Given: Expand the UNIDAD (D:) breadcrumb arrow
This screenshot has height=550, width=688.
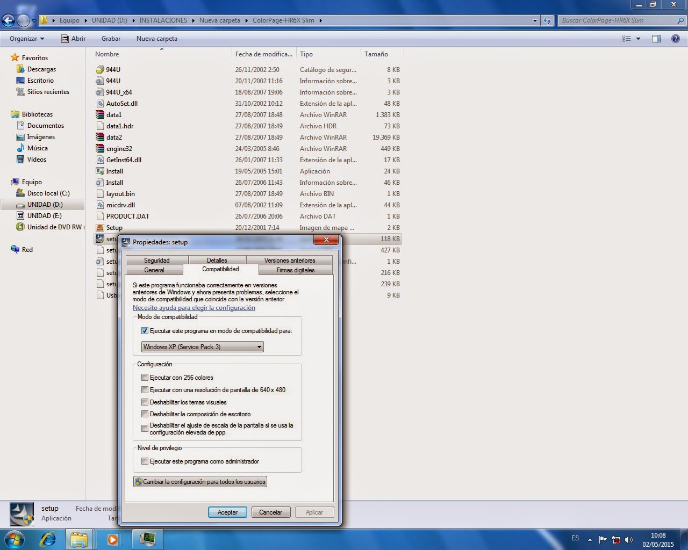Looking at the screenshot, I should 133,20.
